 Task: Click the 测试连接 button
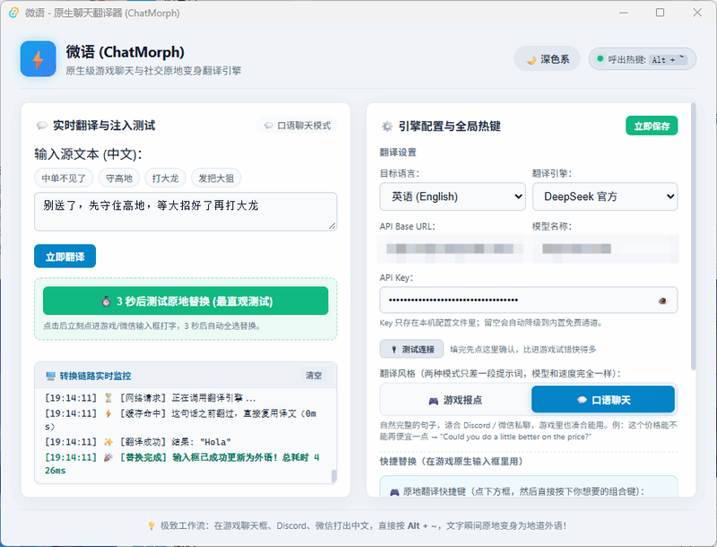[x=411, y=349]
